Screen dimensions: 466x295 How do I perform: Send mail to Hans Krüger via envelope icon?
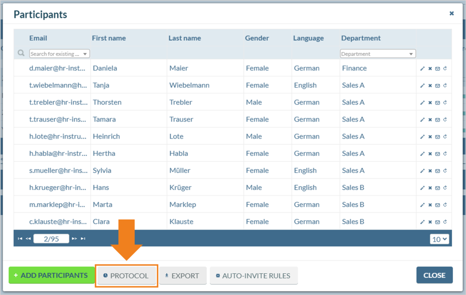coord(437,188)
